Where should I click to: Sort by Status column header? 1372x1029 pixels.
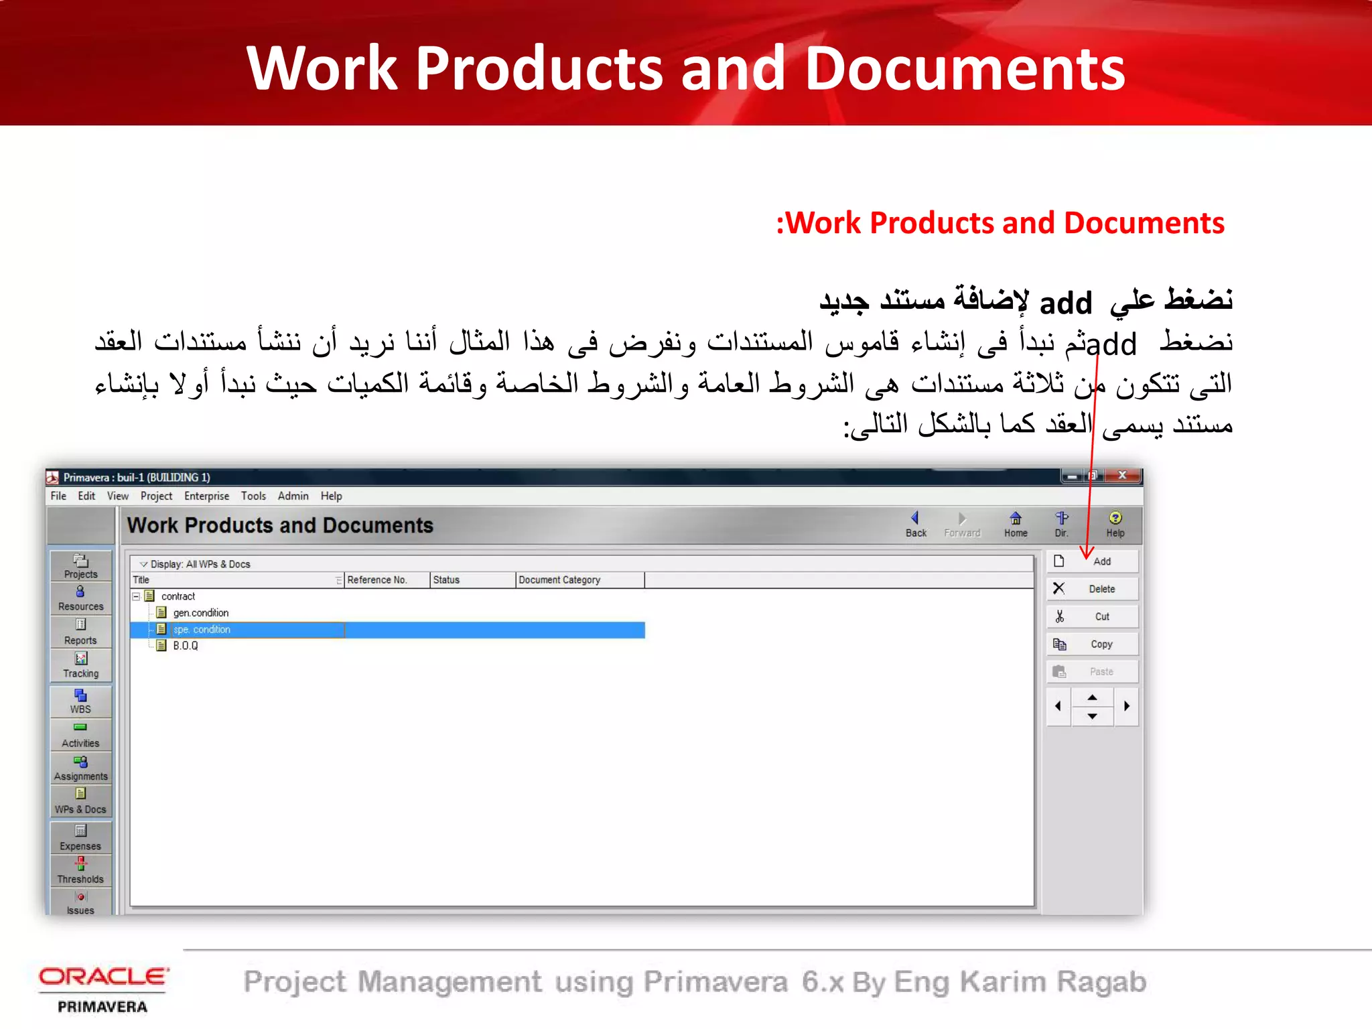point(472,580)
